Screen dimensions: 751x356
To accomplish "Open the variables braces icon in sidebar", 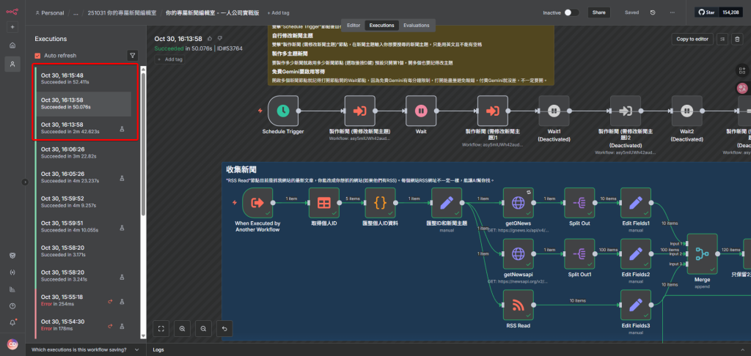I will click(12, 272).
